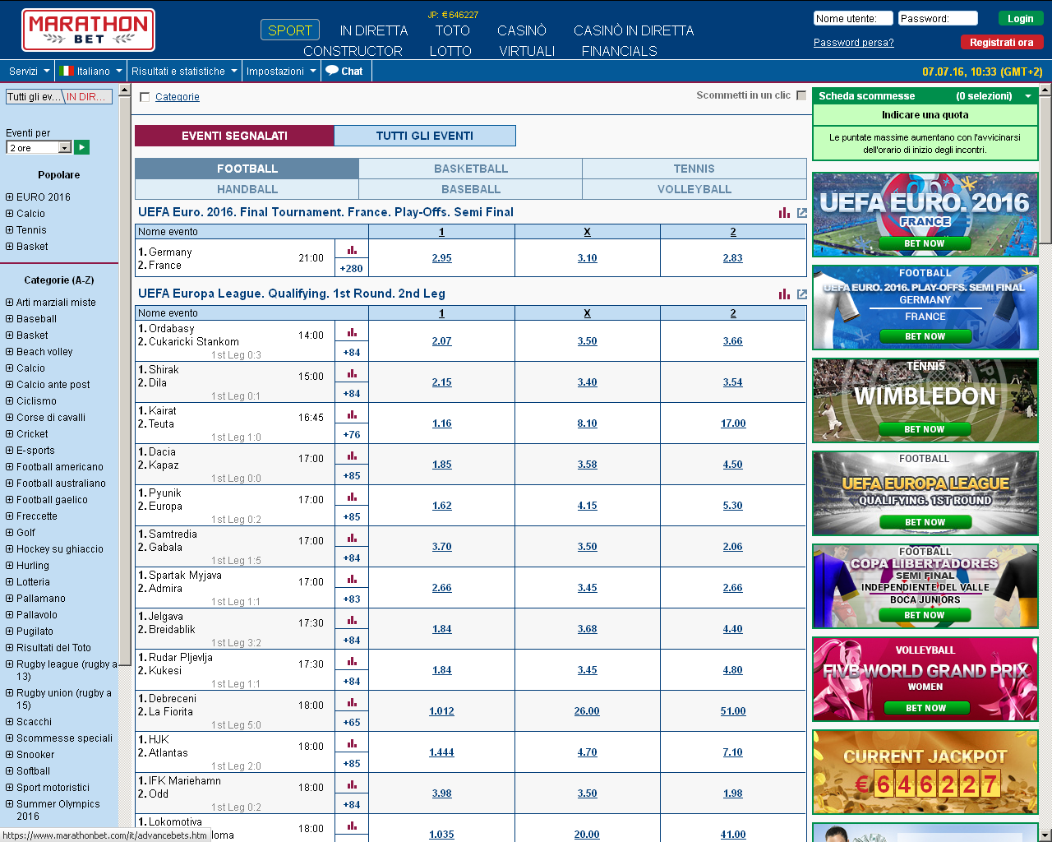Click the Password persa? link
This screenshot has height=842, width=1052.
[x=853, y=43]
